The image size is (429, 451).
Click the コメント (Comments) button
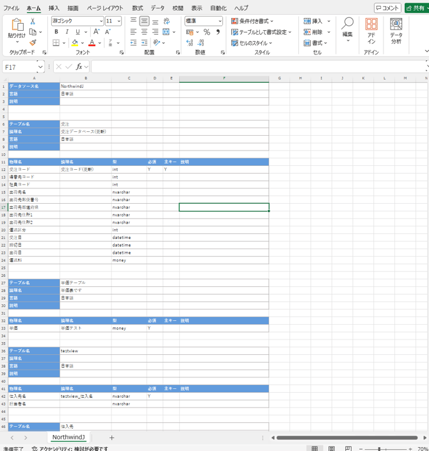pyautogui.click(x=388, y=8)
